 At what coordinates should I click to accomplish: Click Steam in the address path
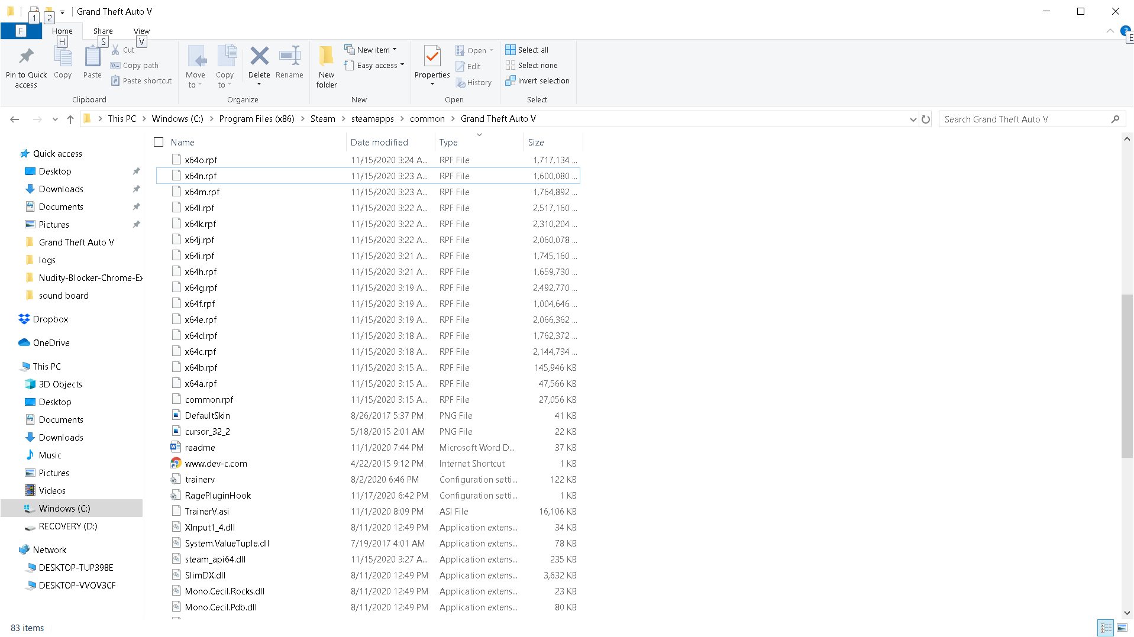pos(323,119)
